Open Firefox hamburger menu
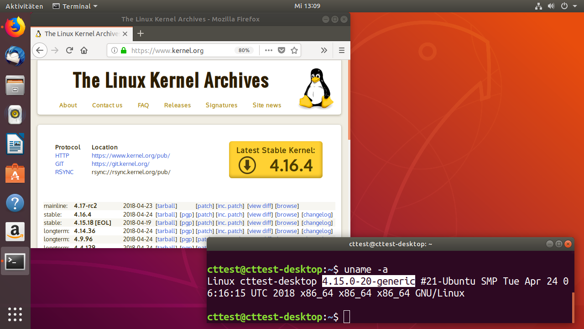Viewport: 584px width, 329px height. click(x=341, y=50)
